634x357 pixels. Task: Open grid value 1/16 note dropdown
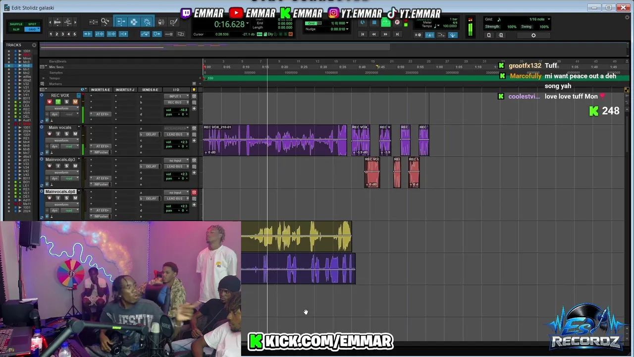pyautogui.click(x=549, y=19)
